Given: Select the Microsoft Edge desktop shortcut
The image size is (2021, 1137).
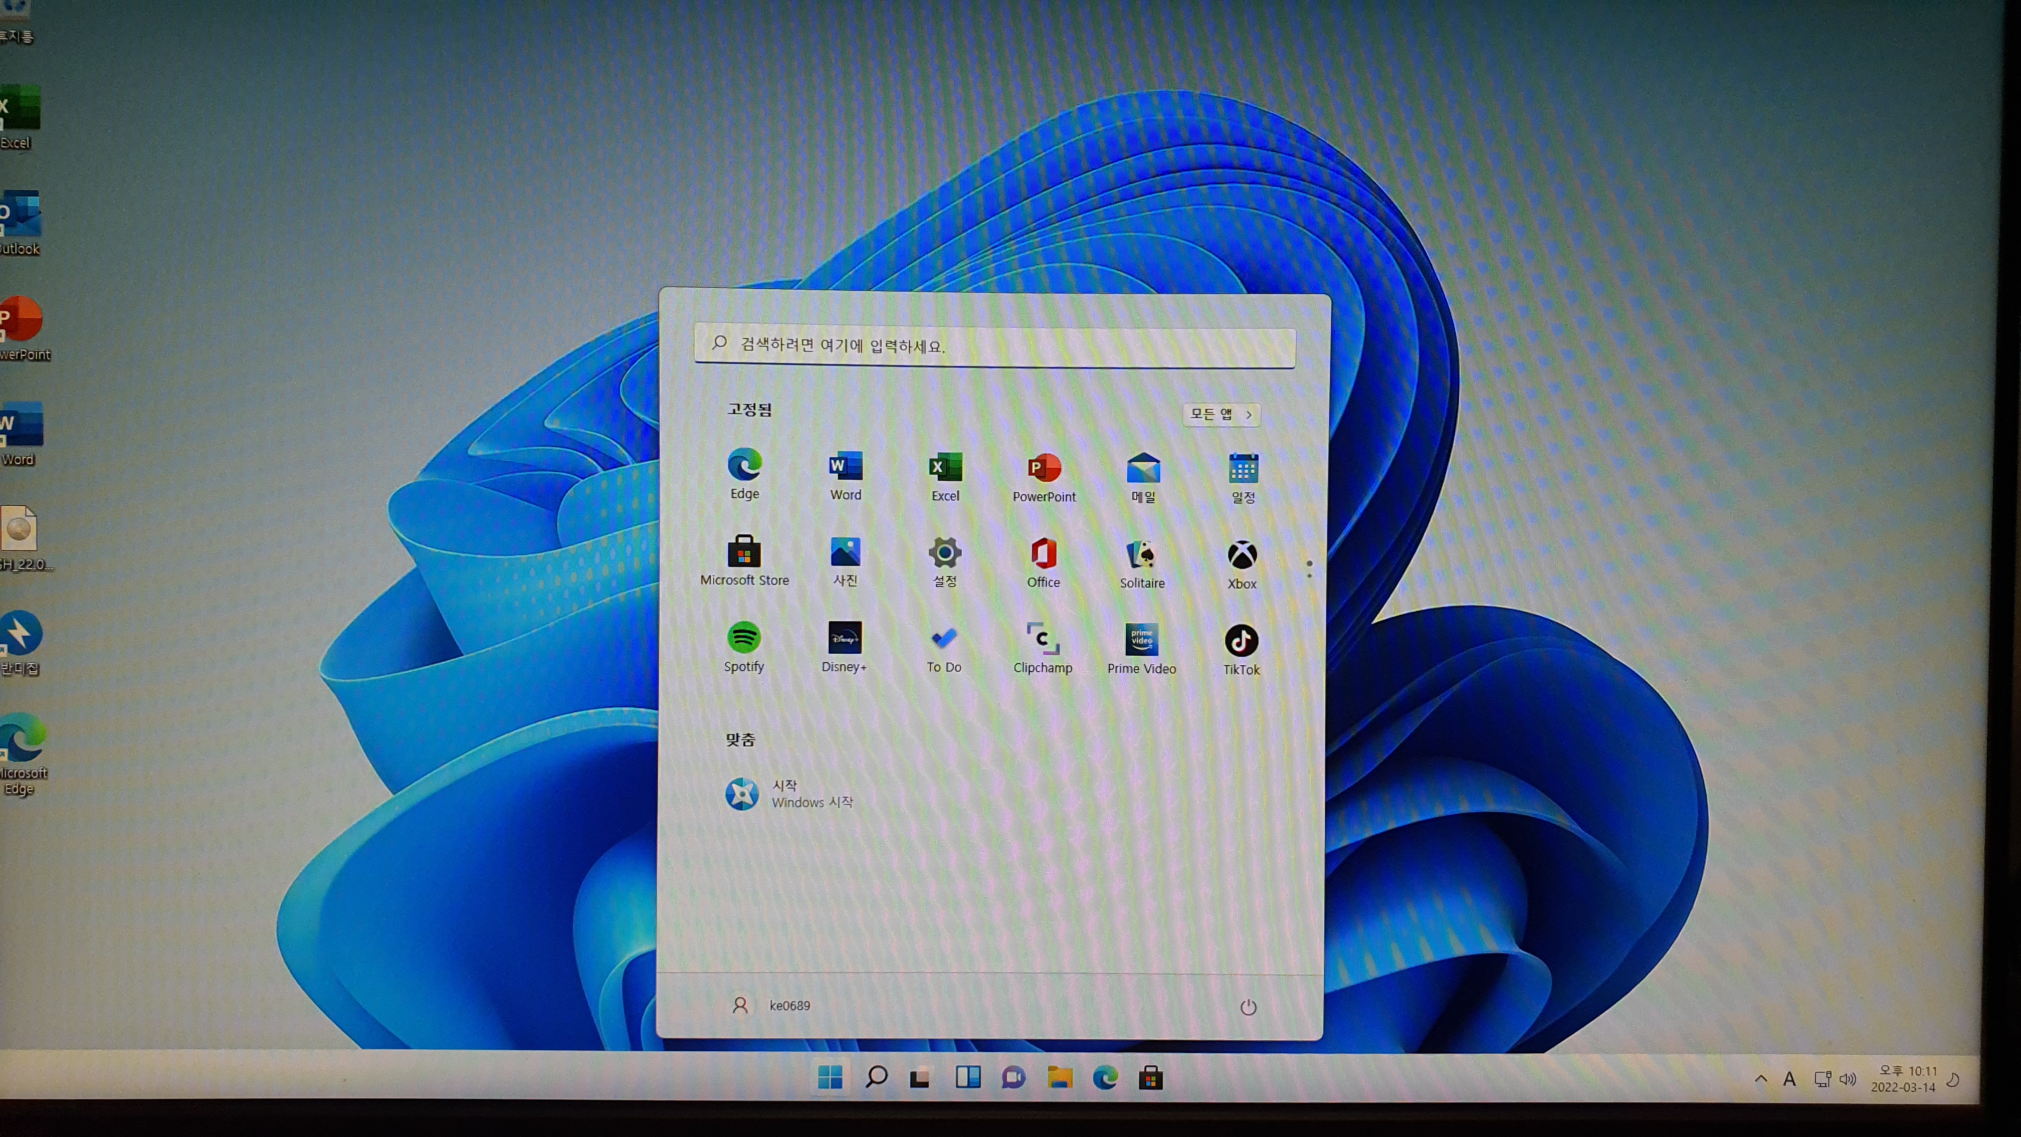Looking at the screenshot, I should [24, 754].
